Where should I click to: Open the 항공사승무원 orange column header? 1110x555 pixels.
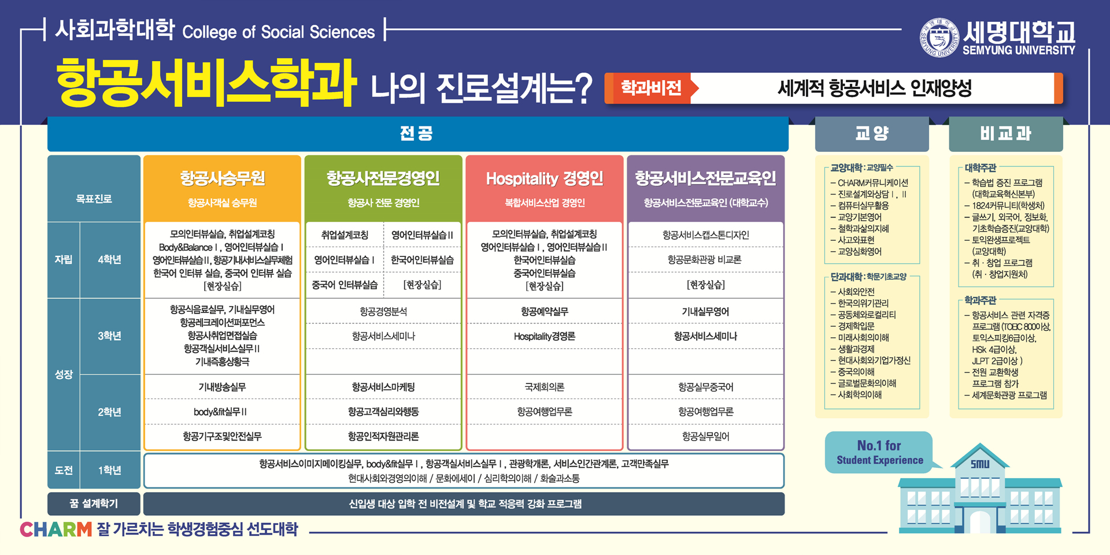pyautogui.click(x=223, y=188)
